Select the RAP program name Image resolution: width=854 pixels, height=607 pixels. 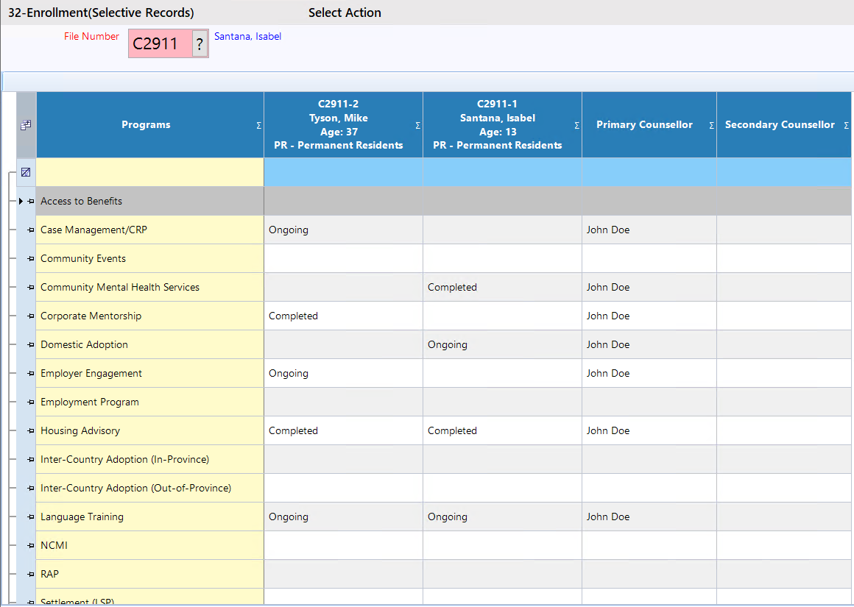point(49,575)
